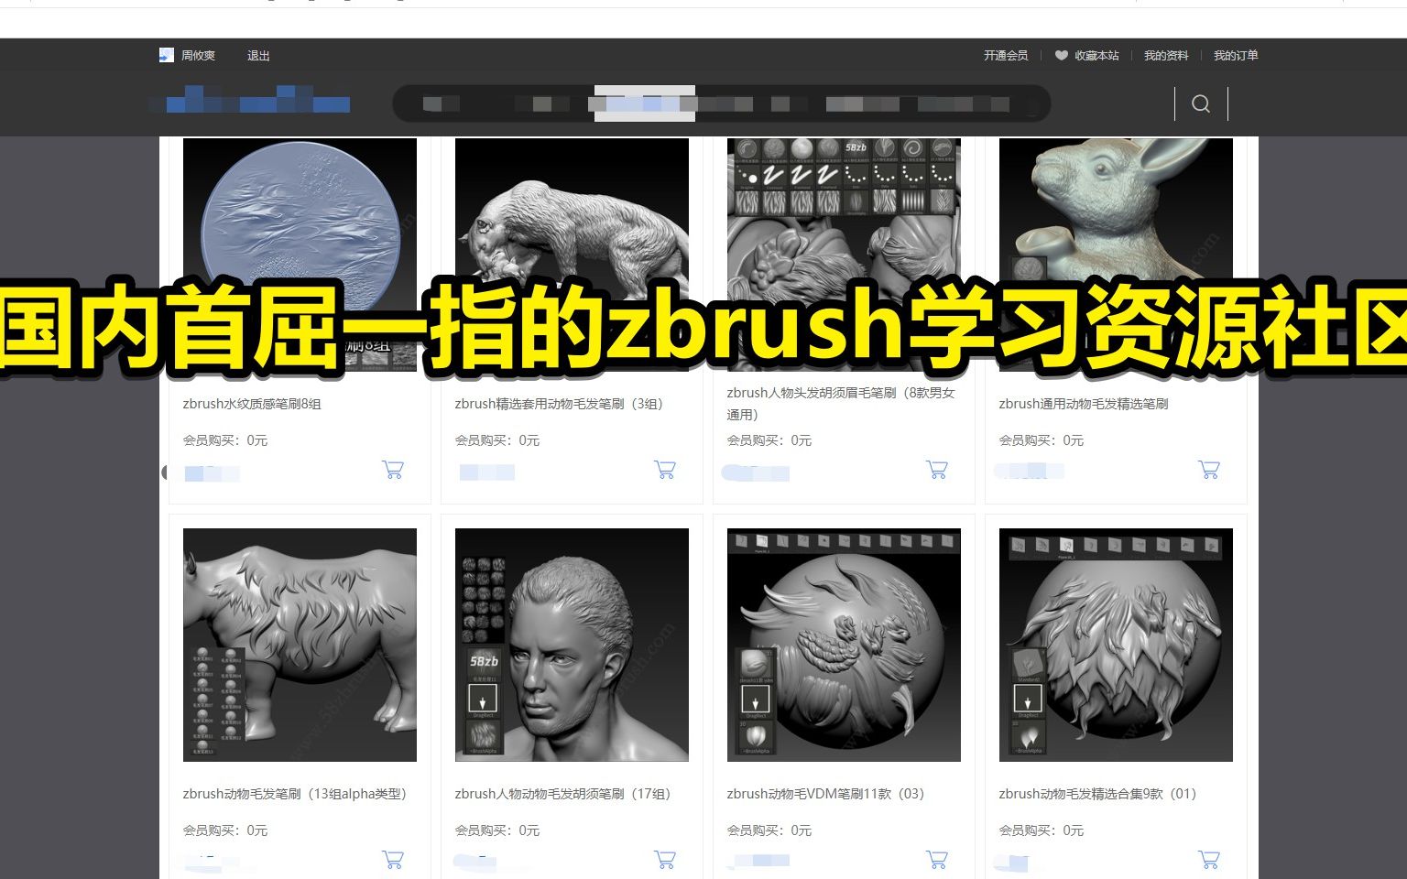Viewport: 1407px width, 879px height.
Task: Open the VDM fur sphere thumbnail for 11款（03）
Action: (x=844, y=645)
